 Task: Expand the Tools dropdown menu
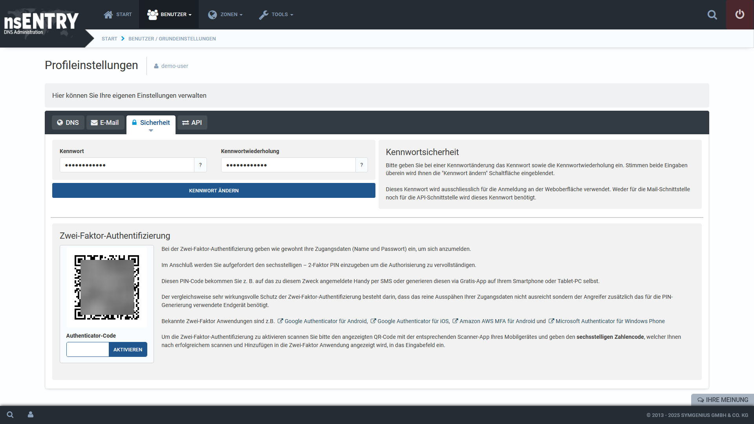276,15
